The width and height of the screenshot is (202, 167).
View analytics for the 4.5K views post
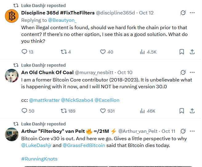click(x=143, y=52)
